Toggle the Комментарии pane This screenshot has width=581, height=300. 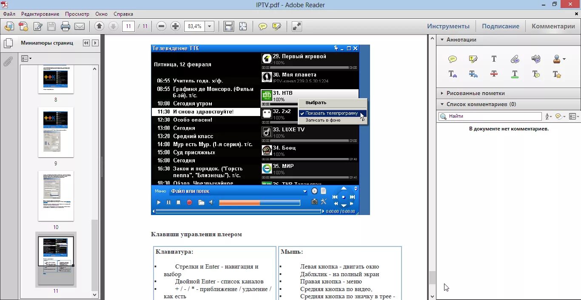[553, 26]
